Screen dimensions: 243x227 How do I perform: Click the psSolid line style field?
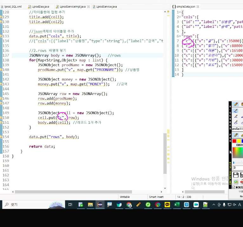pos(237,129)
